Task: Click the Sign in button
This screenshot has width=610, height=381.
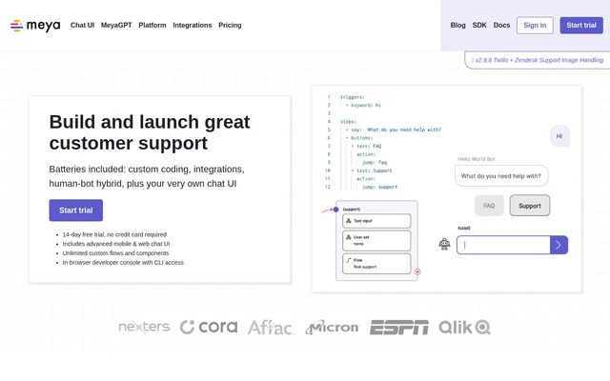Action: (x=535, y=26)
